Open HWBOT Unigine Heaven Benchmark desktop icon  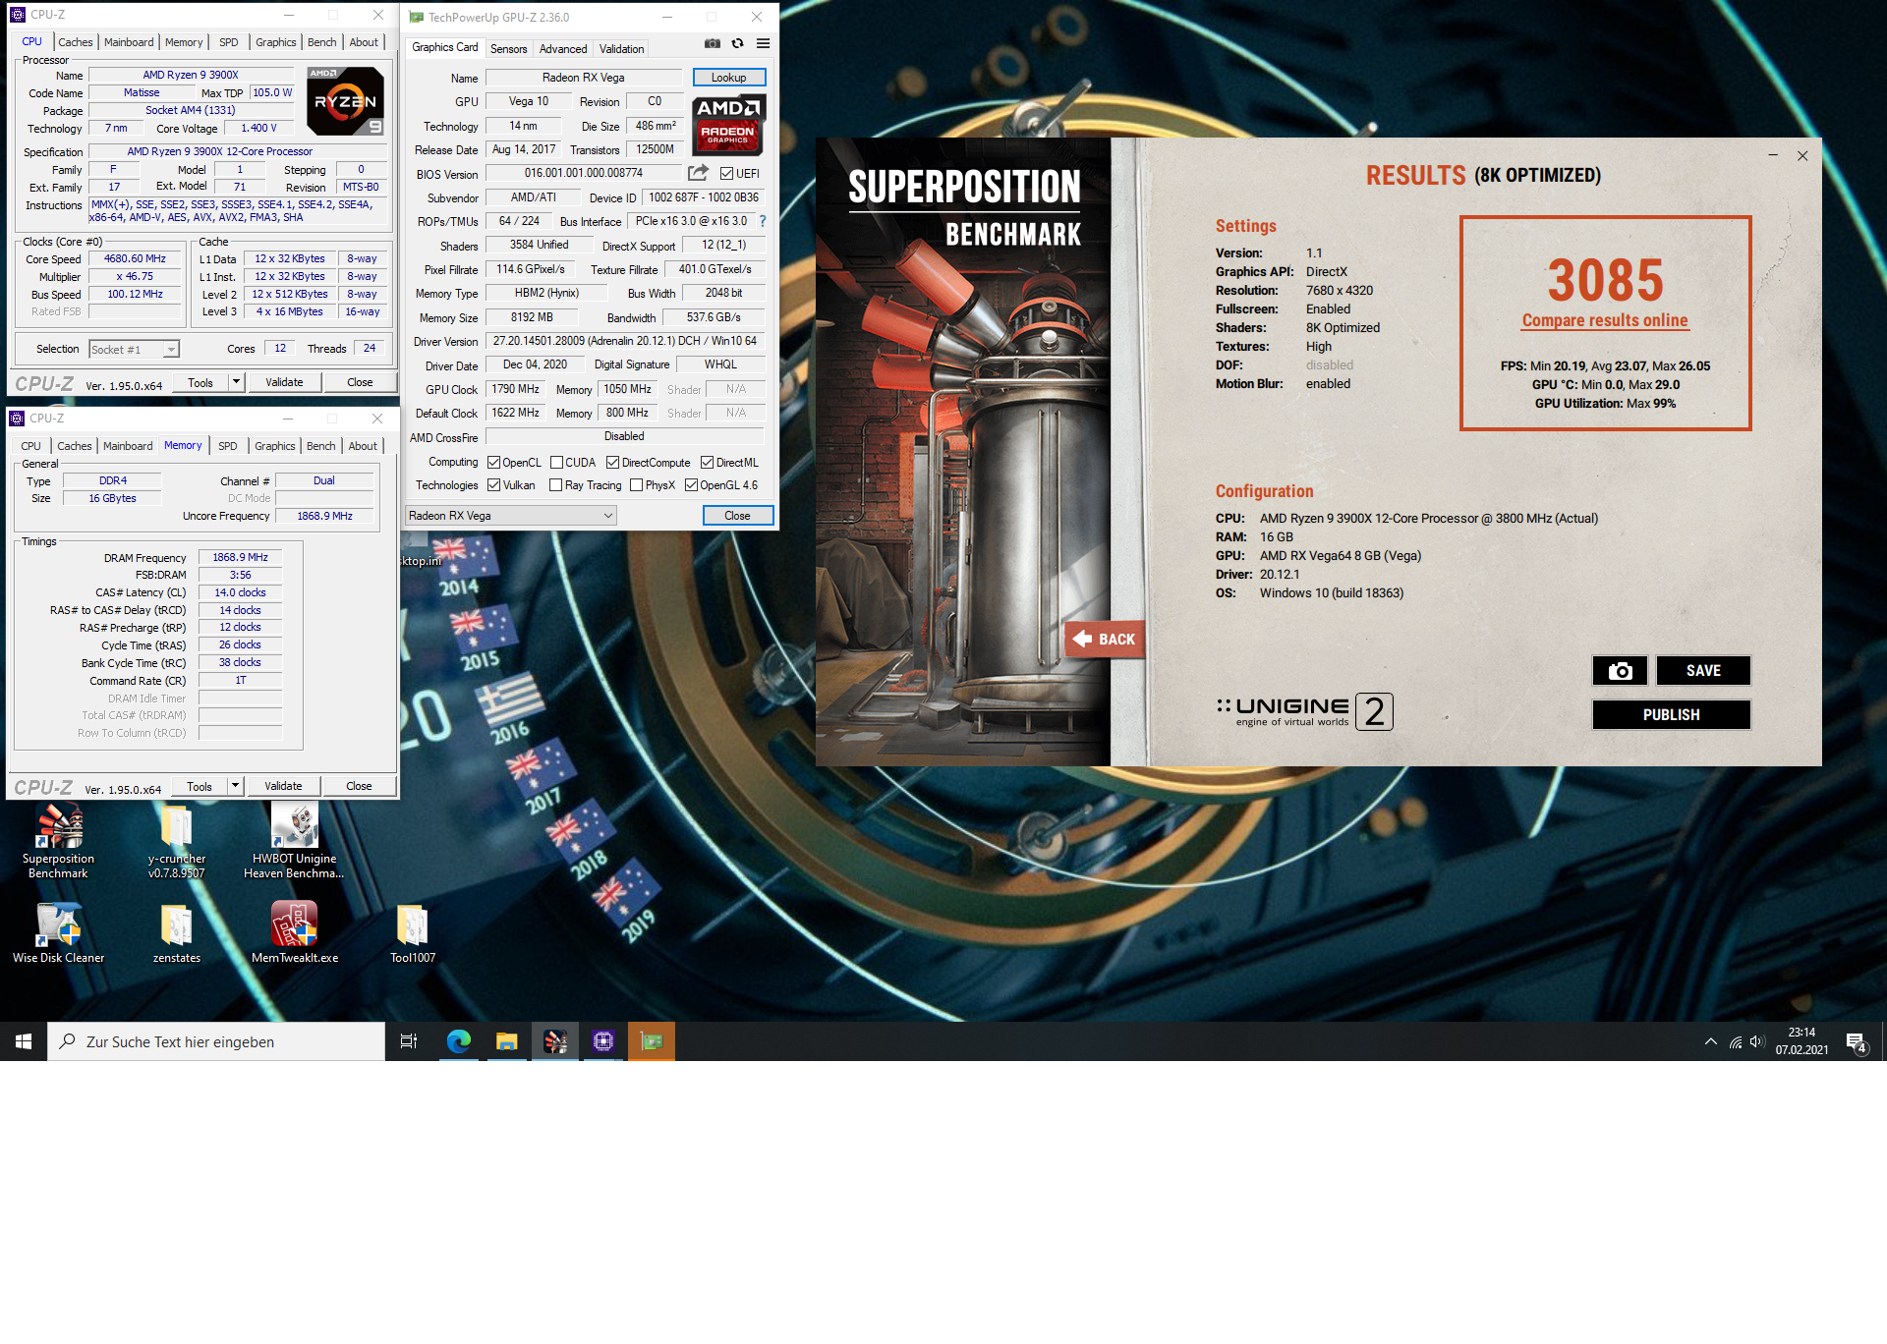(x=294, y=841)
